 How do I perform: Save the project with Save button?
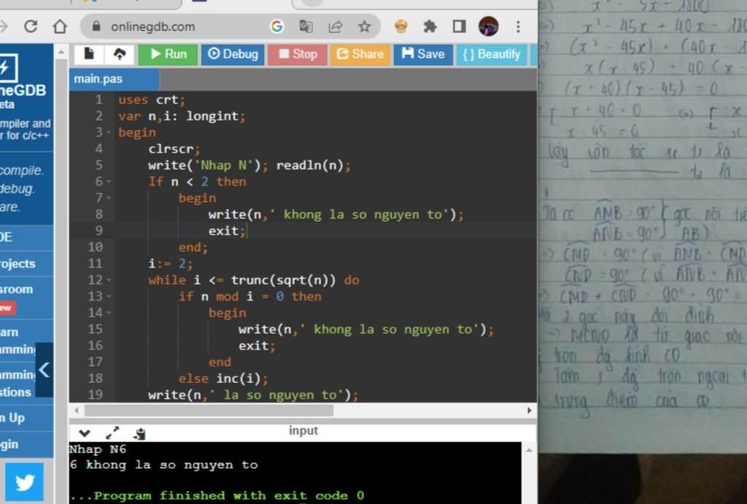click(423, 54)
